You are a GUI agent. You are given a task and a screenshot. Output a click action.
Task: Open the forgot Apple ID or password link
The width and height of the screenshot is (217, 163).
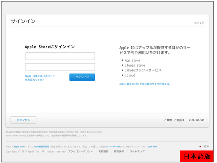[40, 78]
